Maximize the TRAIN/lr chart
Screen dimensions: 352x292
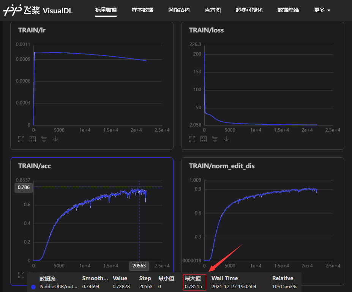tap(21, 139)
